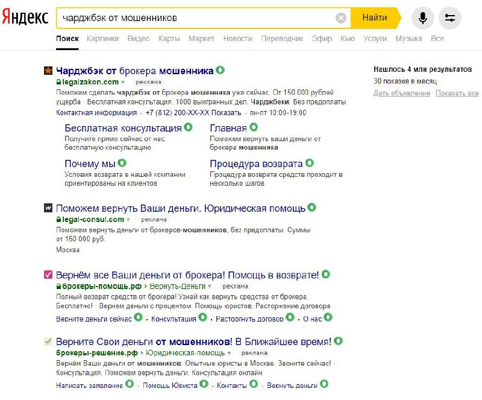Image resolution: width=482 pixels, height=400 pixels.
Task: Click pink checkmark favicon of брокеры-помощь.рф
Action: tap(49, 275)
